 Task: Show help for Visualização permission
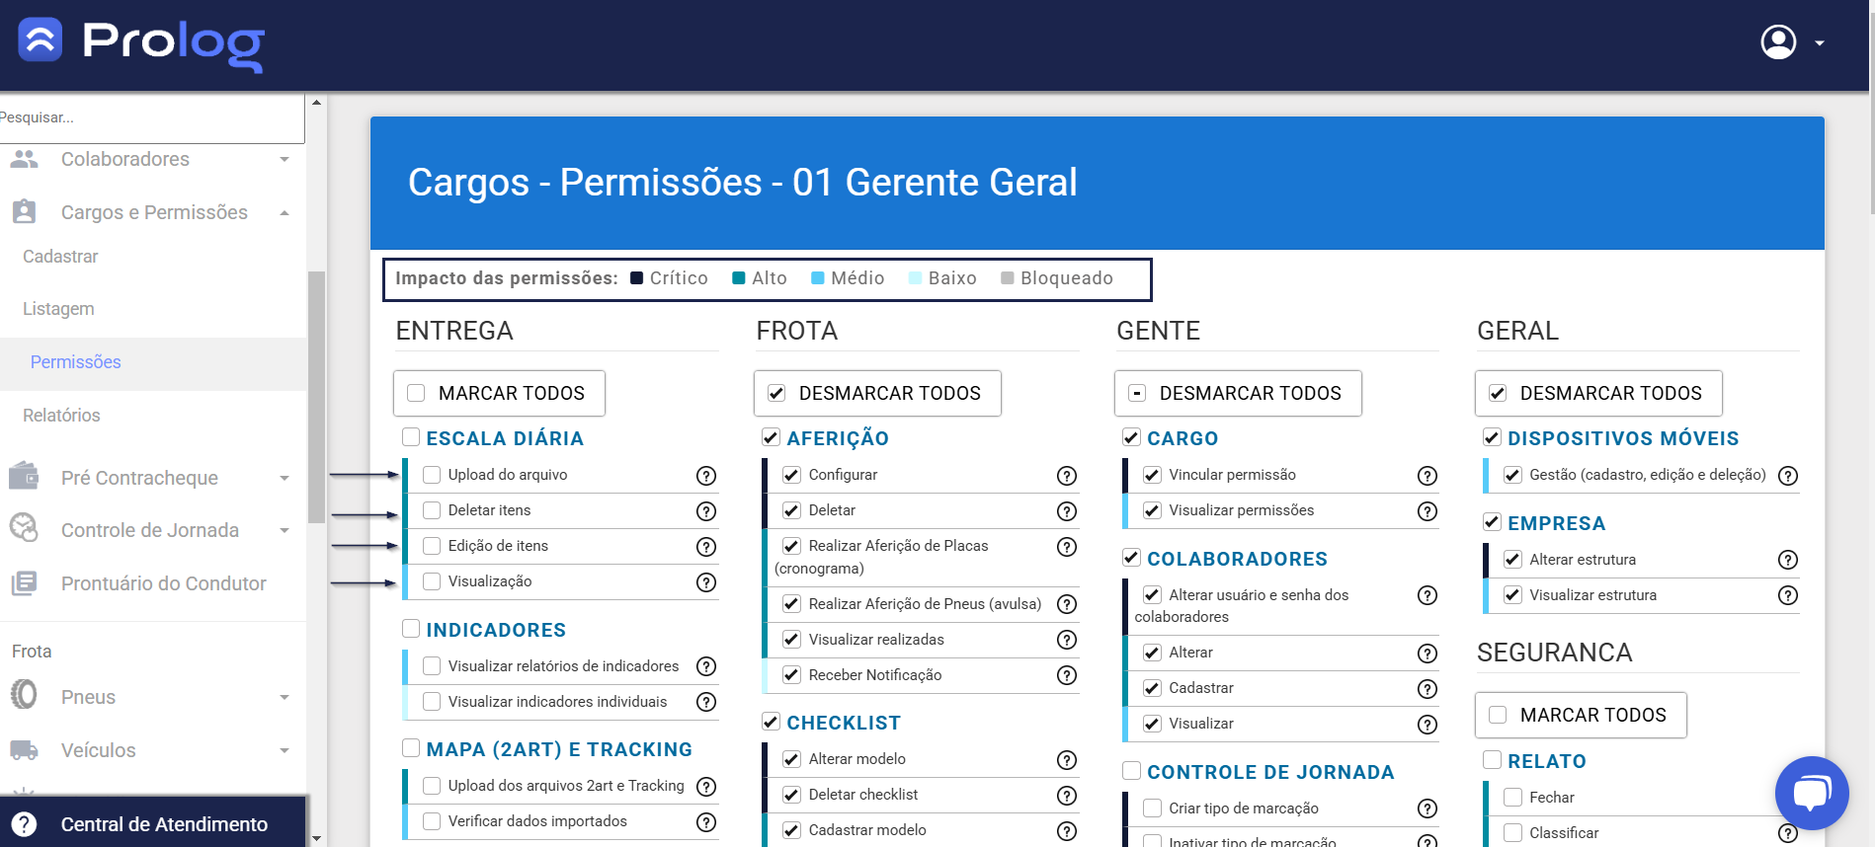(706, 582)
